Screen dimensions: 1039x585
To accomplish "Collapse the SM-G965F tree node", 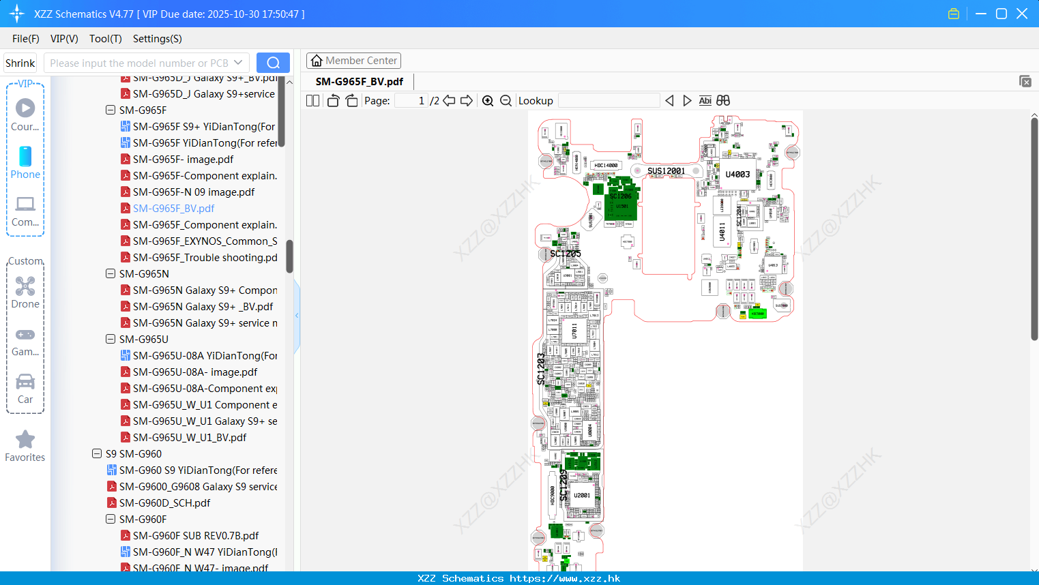I will tap(111, 110).
